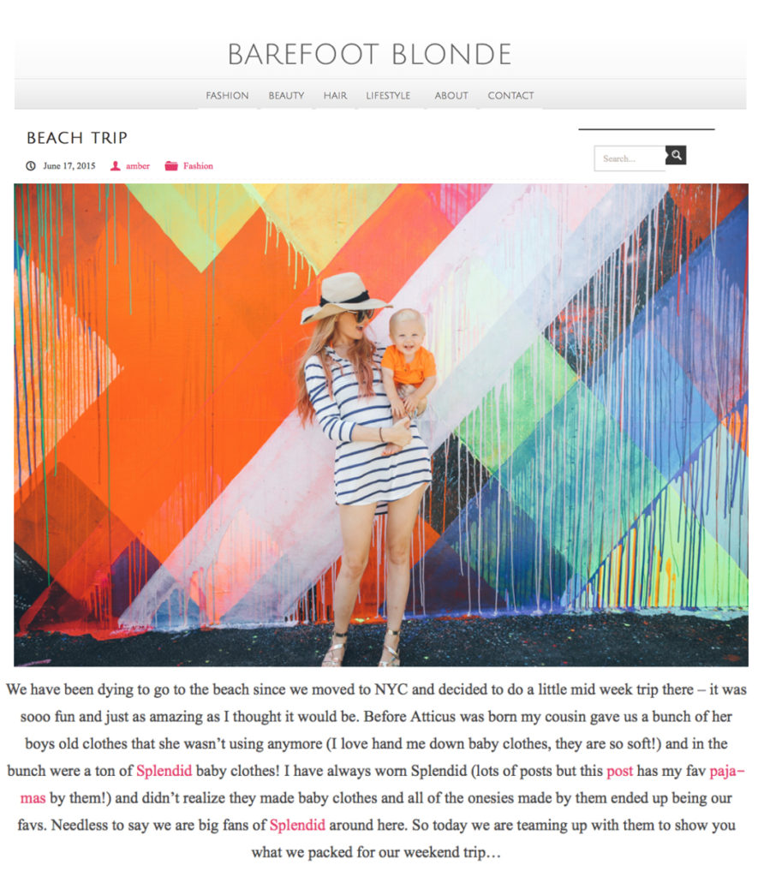
Task: Click the Beach Trip post title
Action: click(77, 138)
